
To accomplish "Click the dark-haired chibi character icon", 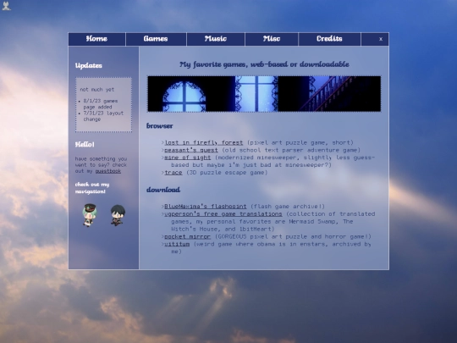I will pos(118,215).
